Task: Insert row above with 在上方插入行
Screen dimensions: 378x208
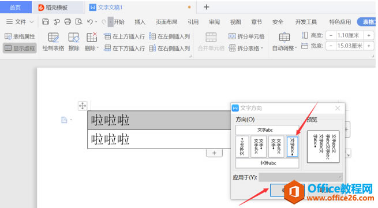Action: [125, 36]
